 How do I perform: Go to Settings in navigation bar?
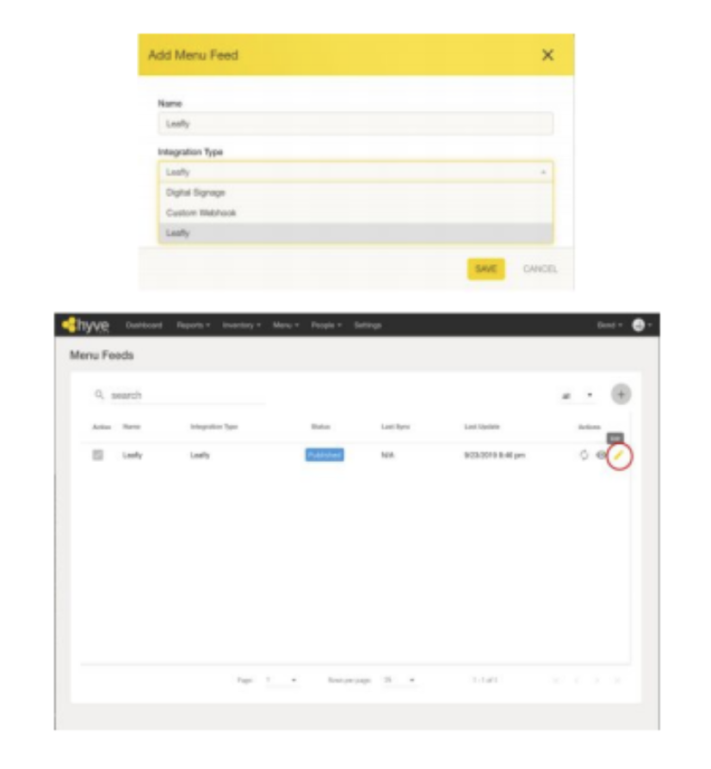coord(368,325)
